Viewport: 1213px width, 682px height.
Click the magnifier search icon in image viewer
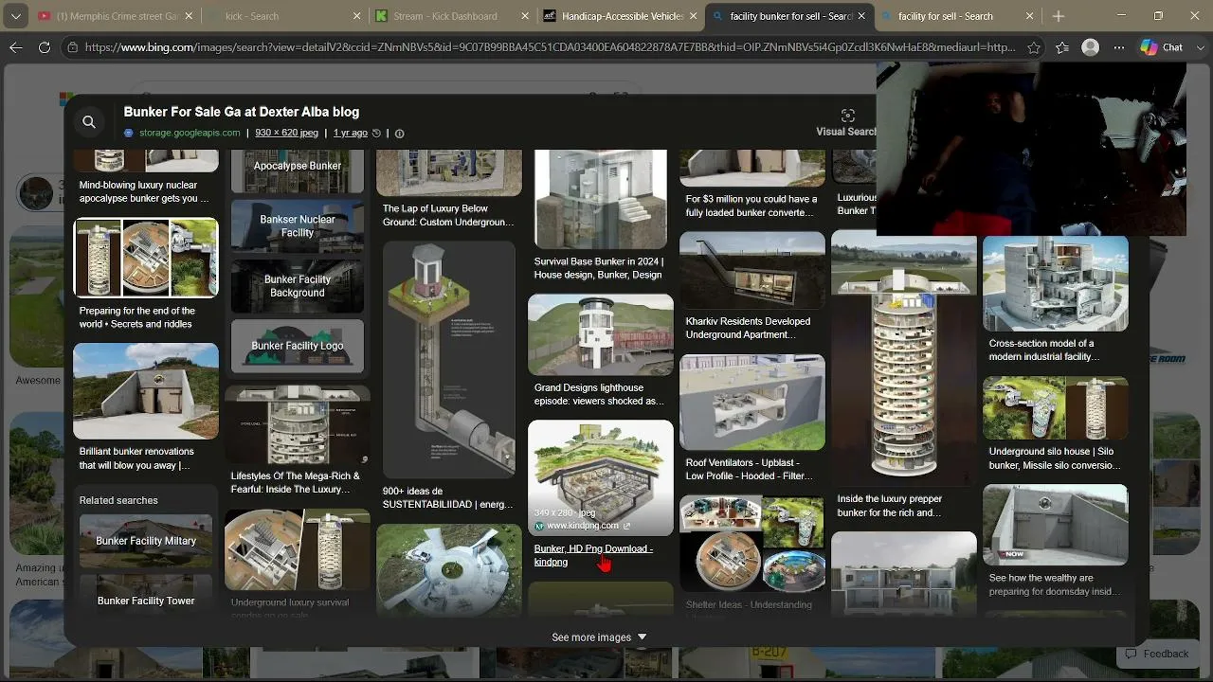pyautogui.click(x=89, y=121)
